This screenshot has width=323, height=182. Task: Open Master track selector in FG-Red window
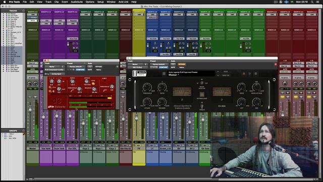point(135,64)
